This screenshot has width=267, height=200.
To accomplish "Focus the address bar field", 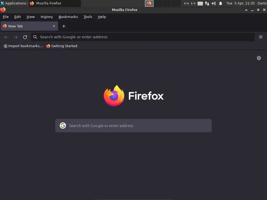I will (x=143, y=37).
